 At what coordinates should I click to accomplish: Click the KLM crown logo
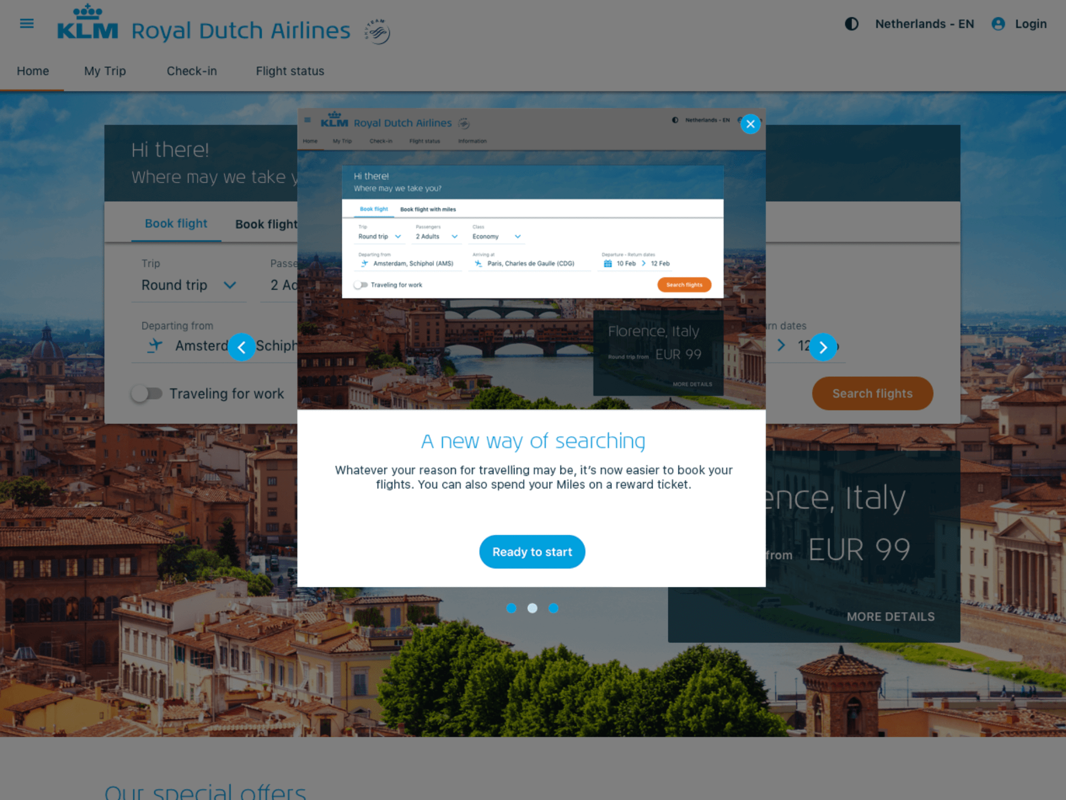87,22
